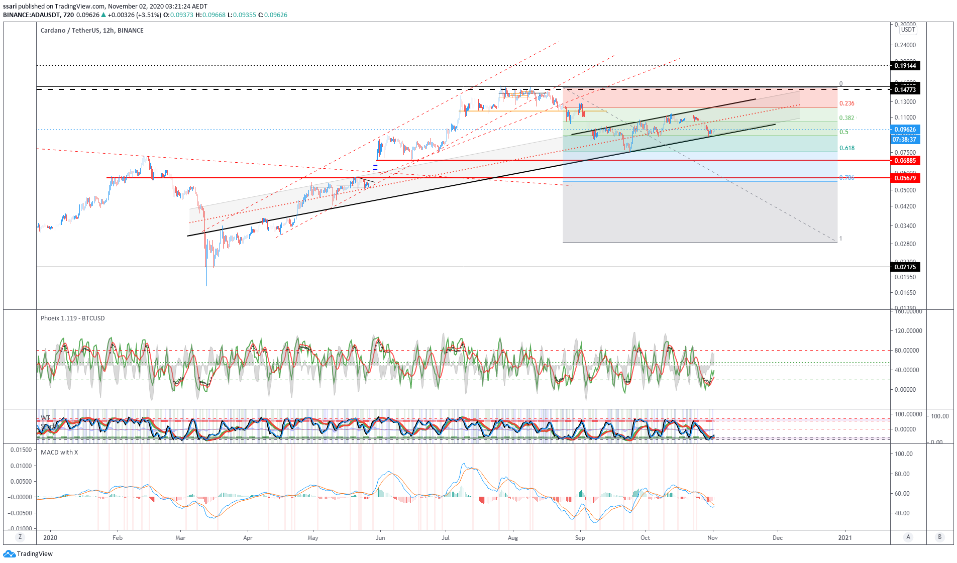Click the Mar label on time axis
The width and height of the screenshot is (957, 563).
(x=180, y=538)
